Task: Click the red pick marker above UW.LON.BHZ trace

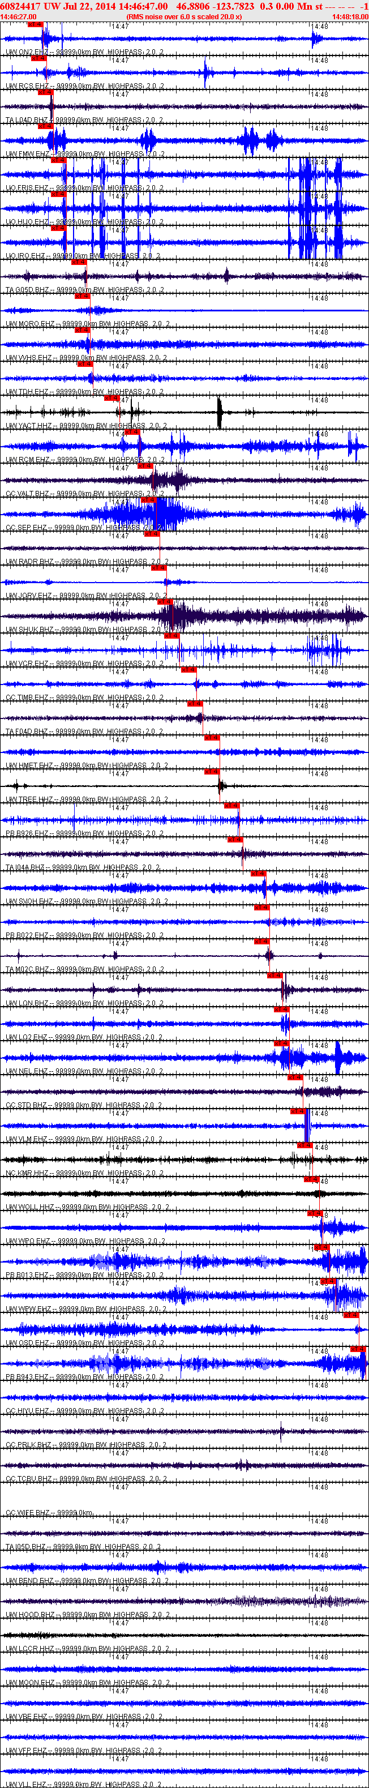Action: click(274, 975)
